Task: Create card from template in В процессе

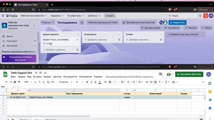Action: coord(119,40)
